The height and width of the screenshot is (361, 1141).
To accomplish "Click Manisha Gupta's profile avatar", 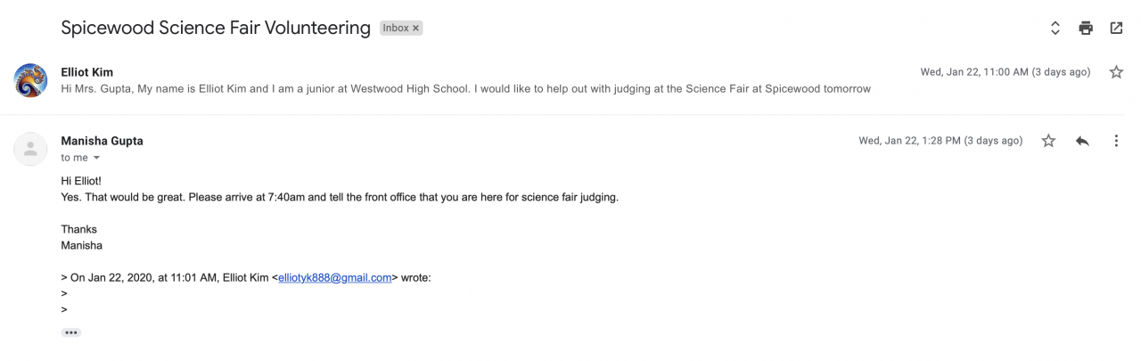I will pos(31,149).
